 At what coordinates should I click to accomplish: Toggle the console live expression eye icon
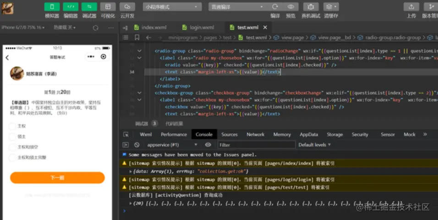[x=208, y=145]
